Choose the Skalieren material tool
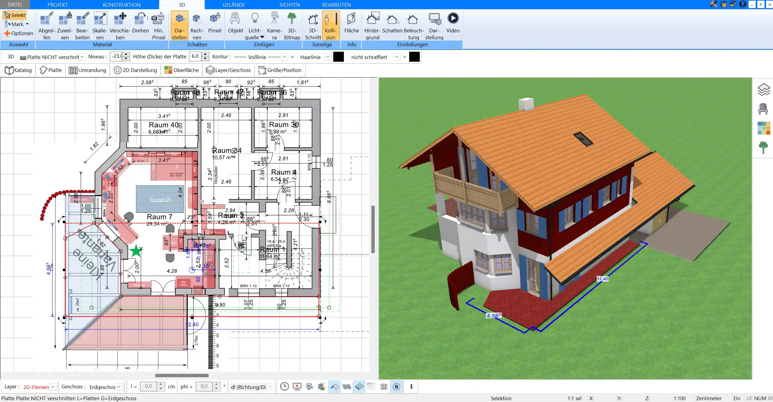Screen dimensions: 773x402 [x=100, y=26]
